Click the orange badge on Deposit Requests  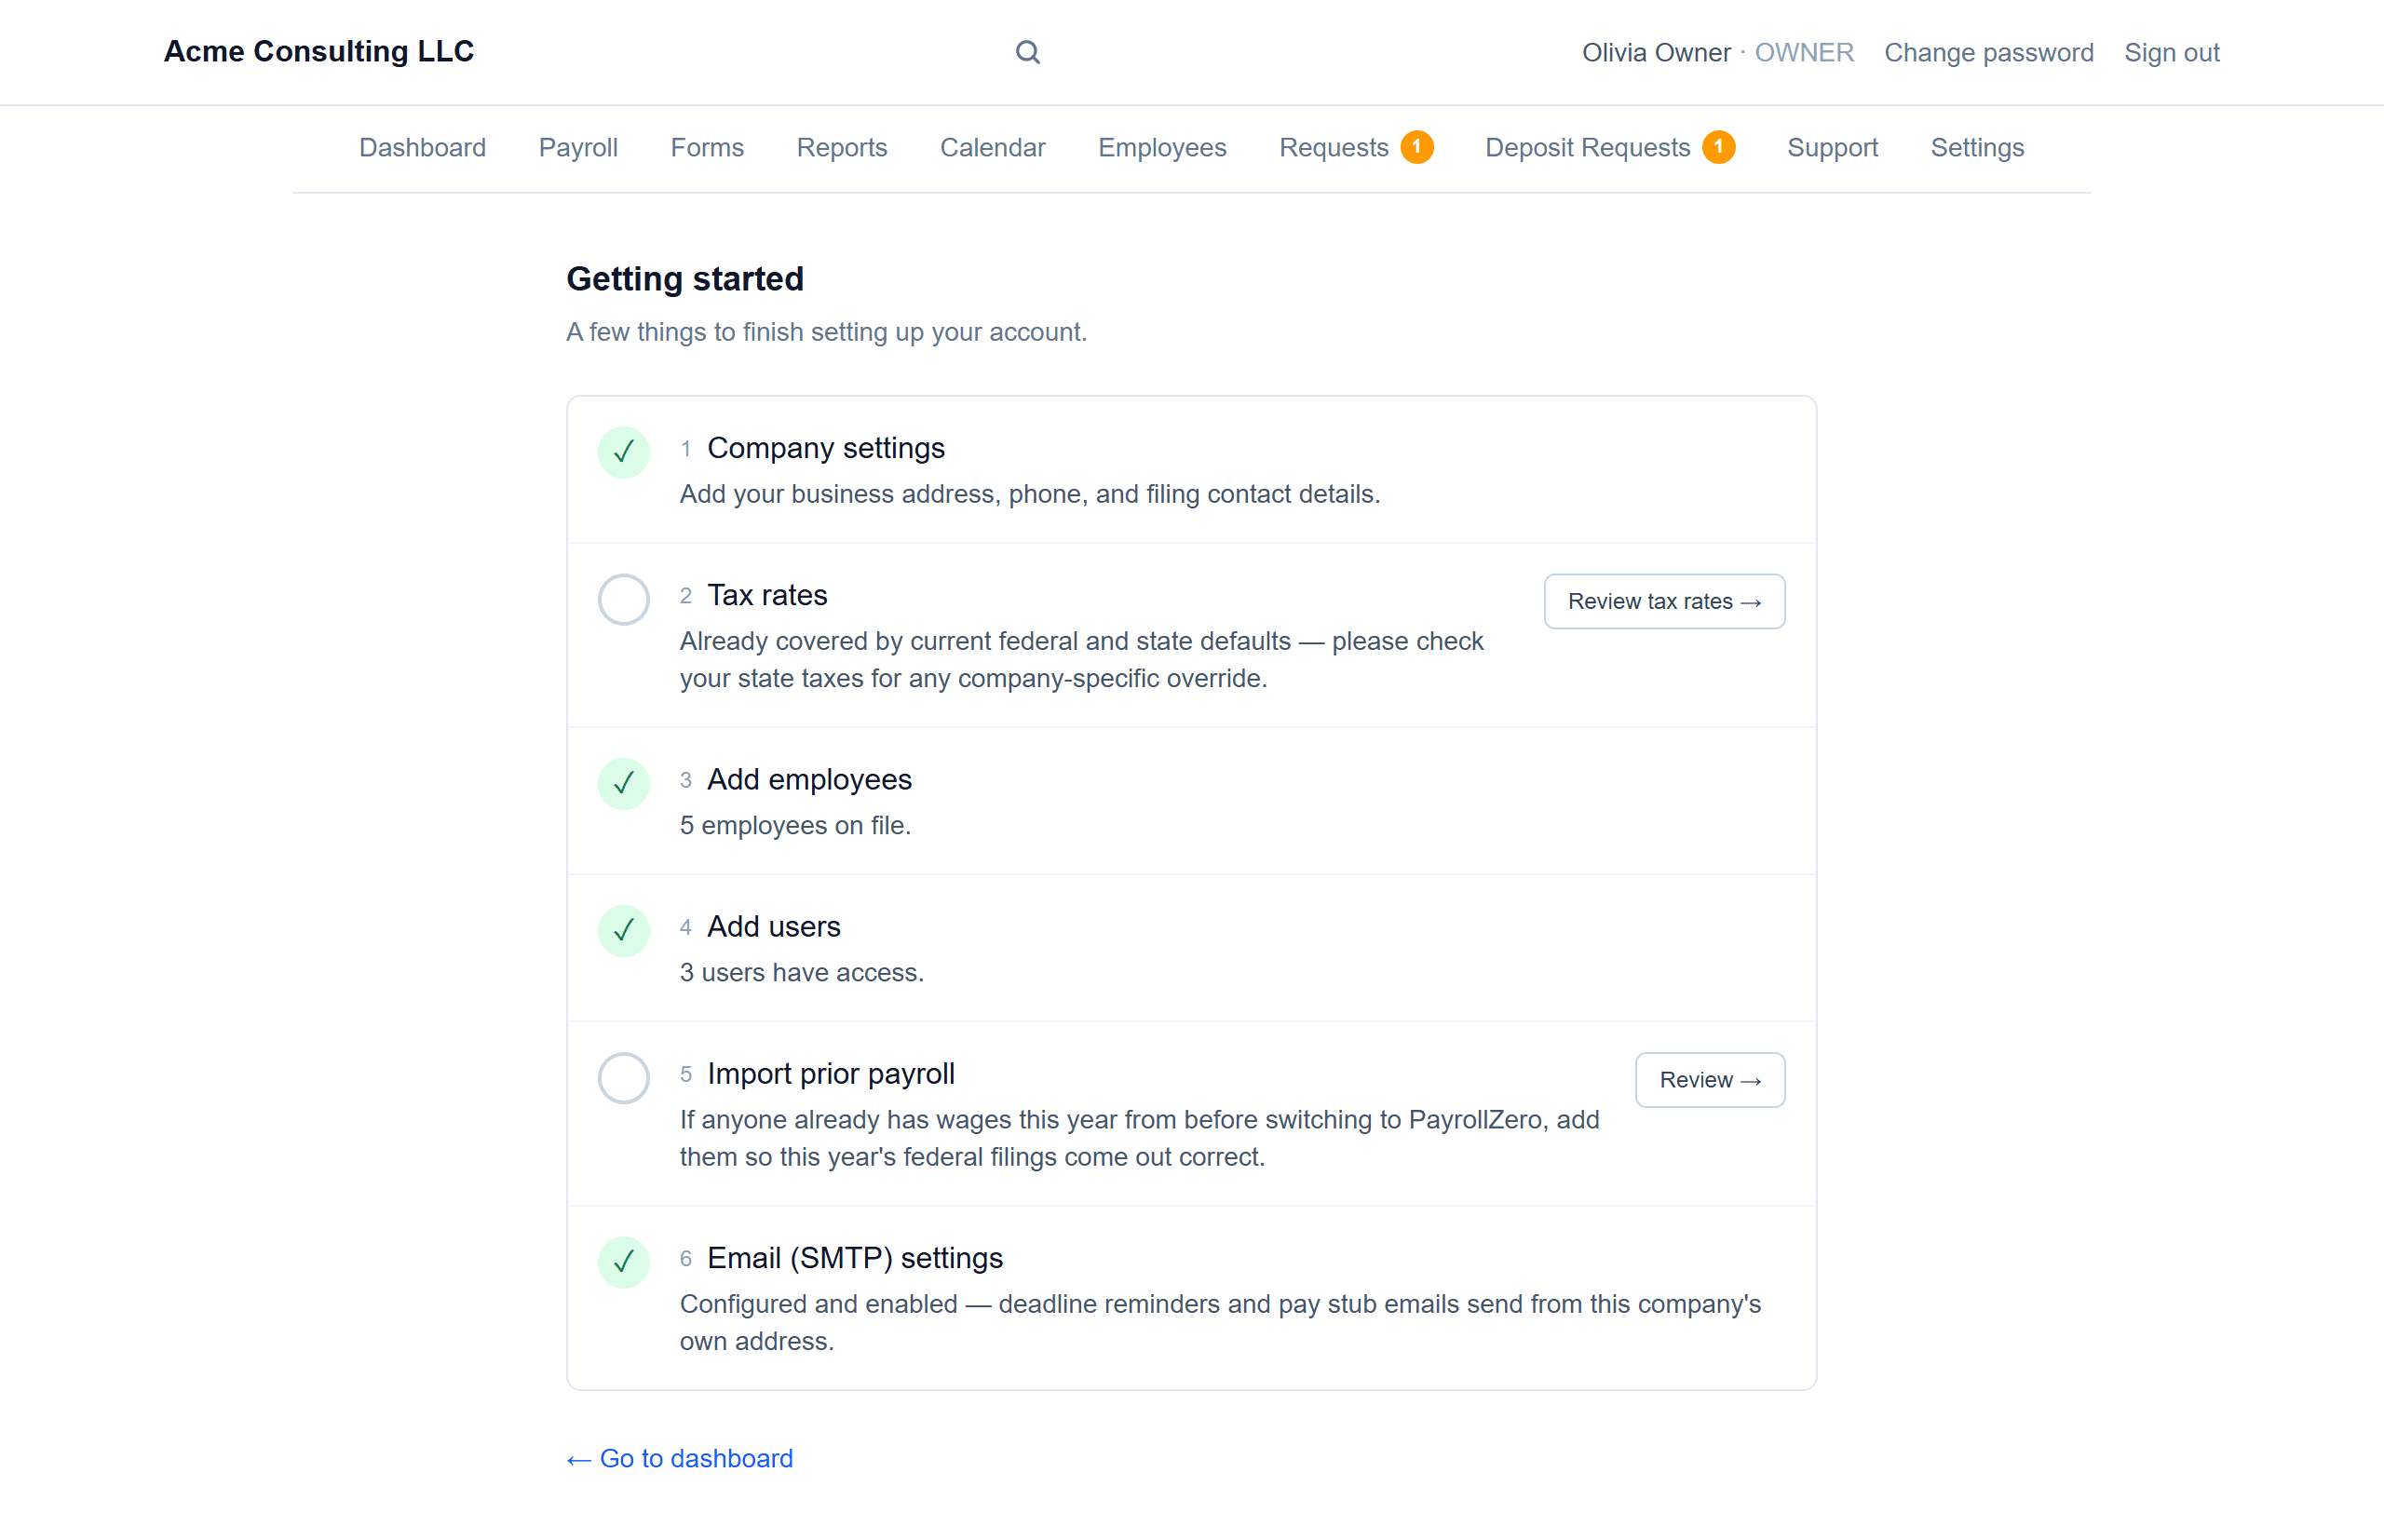[1718, 147]
